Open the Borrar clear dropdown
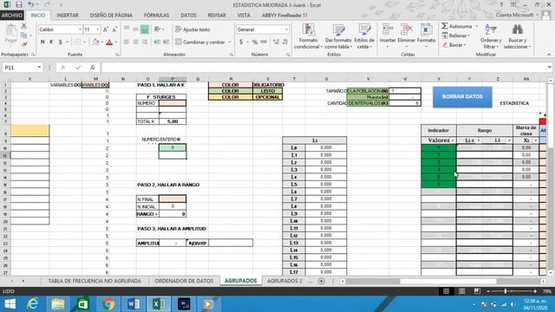 (454, 45)
